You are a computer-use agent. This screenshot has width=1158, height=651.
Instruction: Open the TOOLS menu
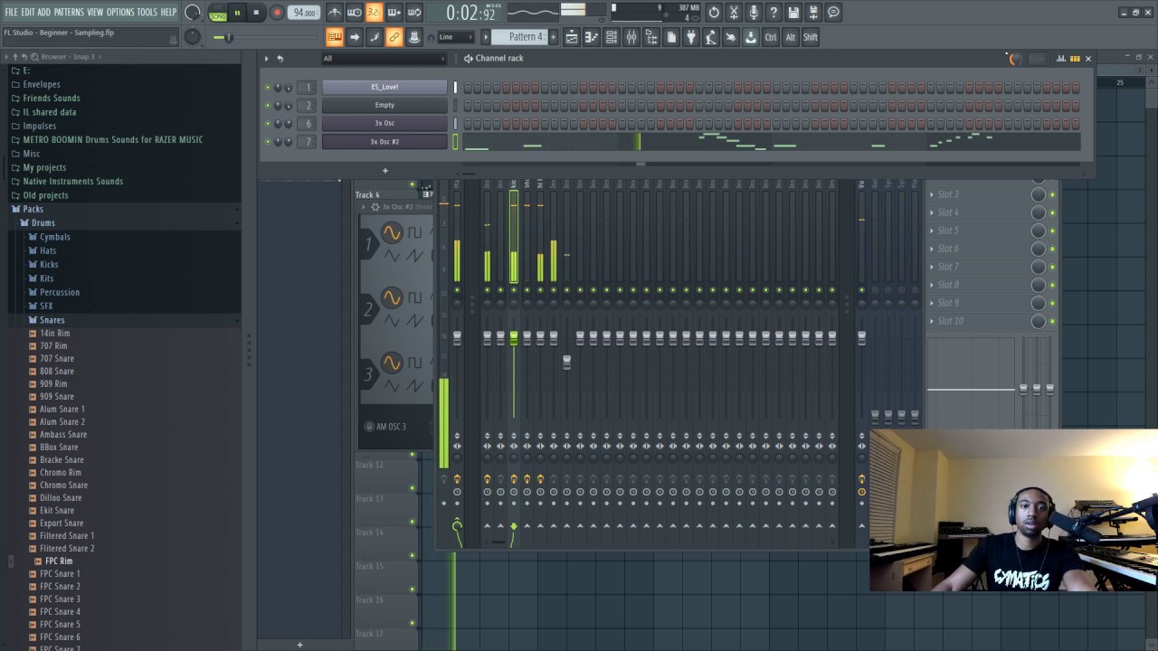point(147,13)
